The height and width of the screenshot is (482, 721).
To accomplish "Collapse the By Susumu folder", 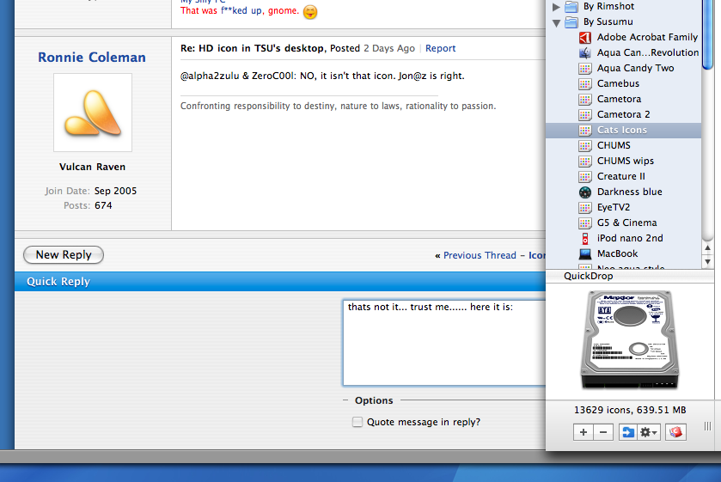I will click(x=556, y=22).
